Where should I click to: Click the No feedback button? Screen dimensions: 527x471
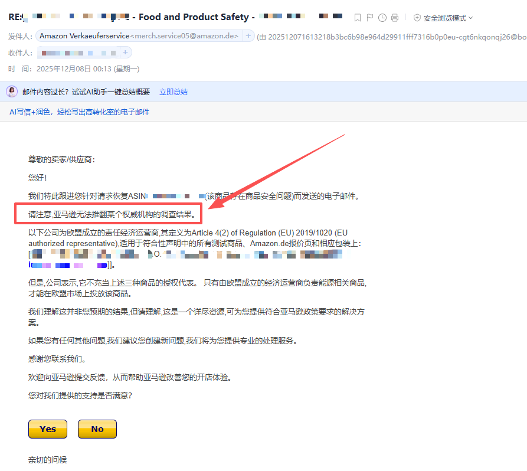point(97,429)
